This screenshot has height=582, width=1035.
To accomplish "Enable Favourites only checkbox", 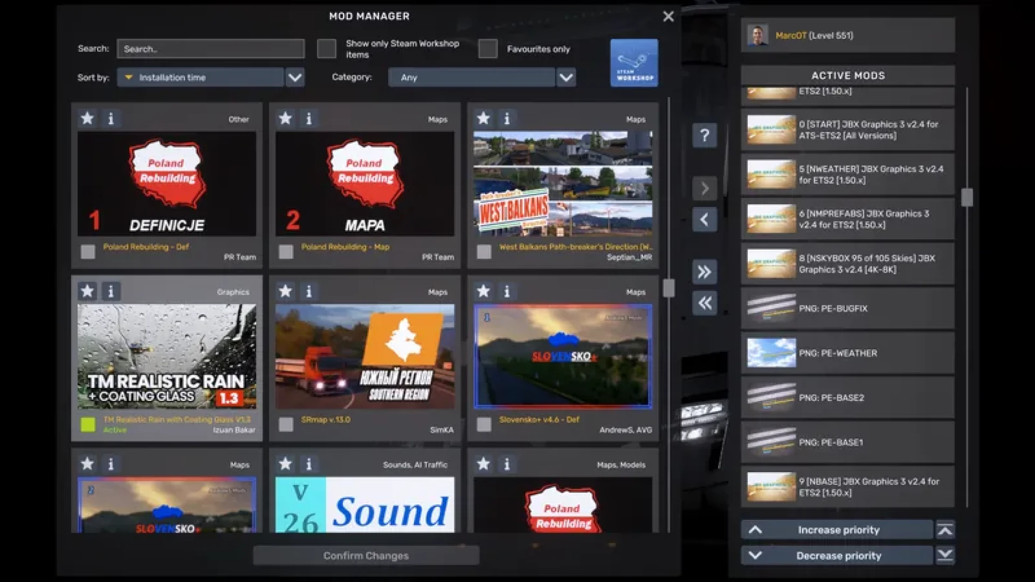I will 487,48.
